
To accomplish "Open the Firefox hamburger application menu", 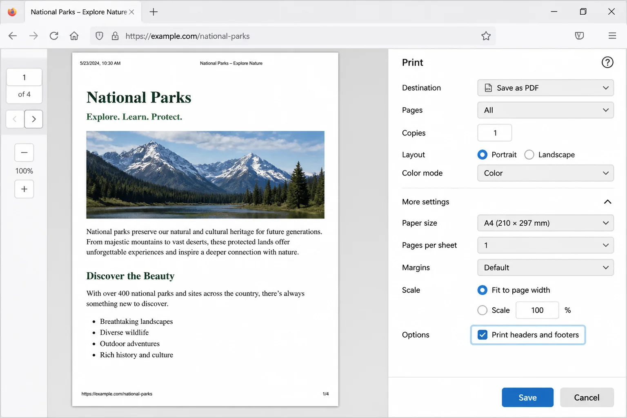I will pos(612,36).
